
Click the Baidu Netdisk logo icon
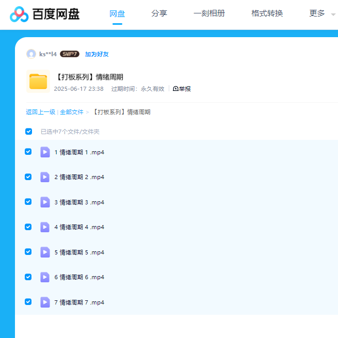(x=20, y=14)
